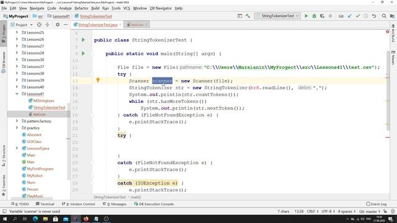Click UTF-8 encoding in status bar
The height and width of the screenshot is (223, 397).
pos(328,211)
